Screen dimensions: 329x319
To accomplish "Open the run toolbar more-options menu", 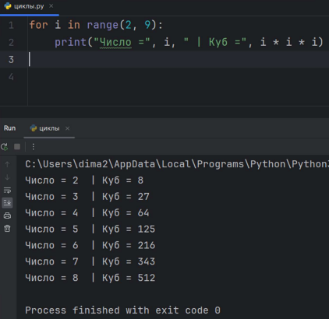I will 34,147.
